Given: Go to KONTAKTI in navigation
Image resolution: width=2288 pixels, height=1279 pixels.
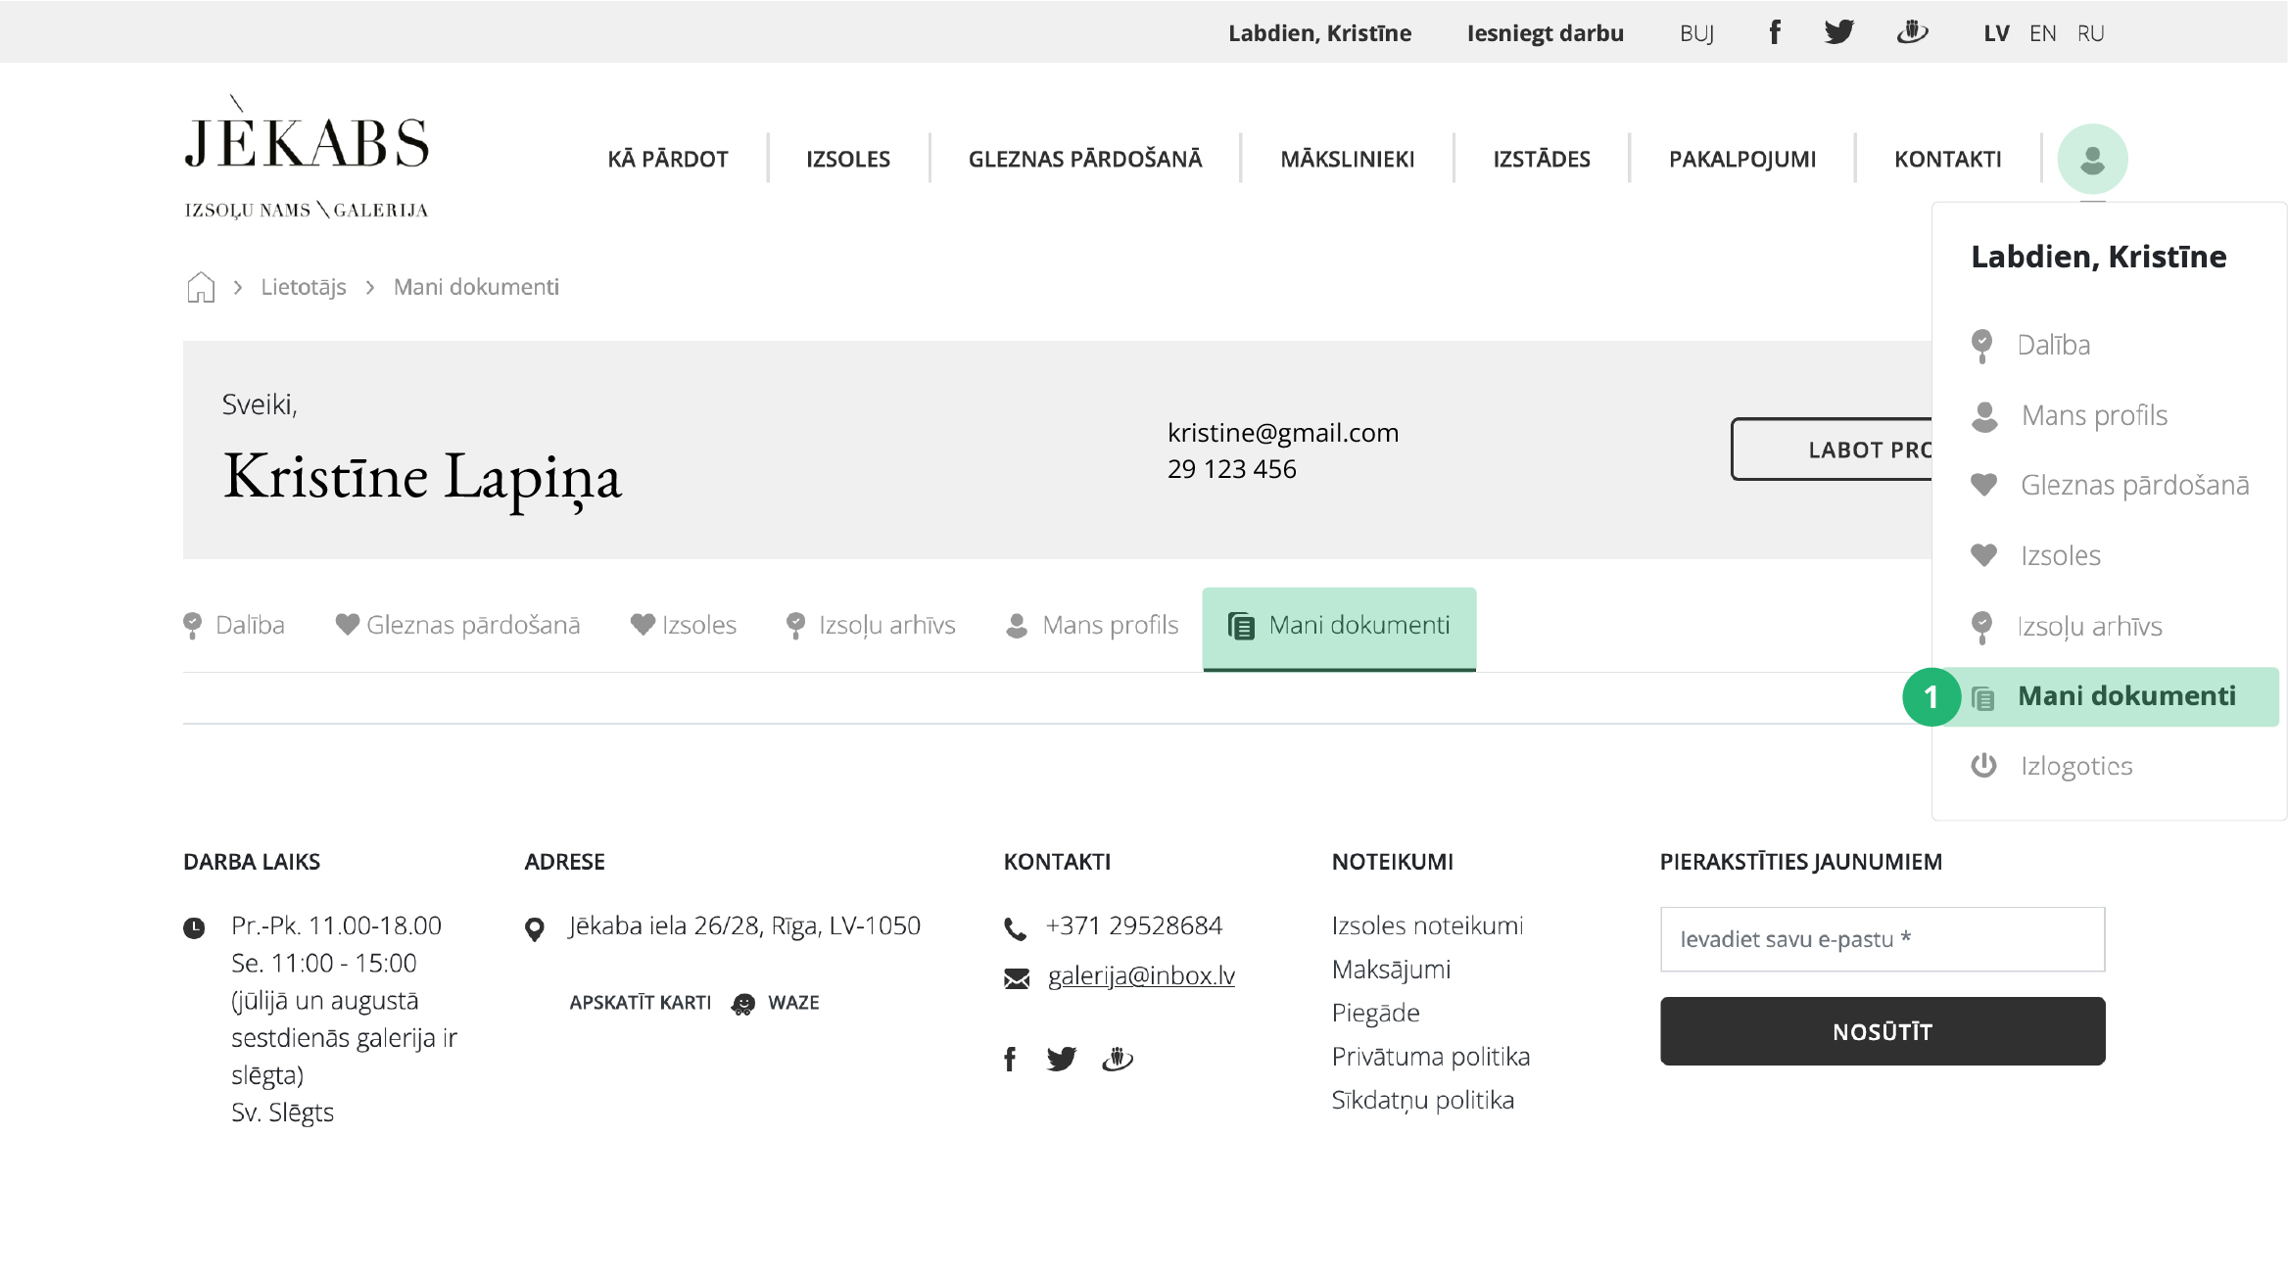Looking at the screenshot, I should (1948, 159).
